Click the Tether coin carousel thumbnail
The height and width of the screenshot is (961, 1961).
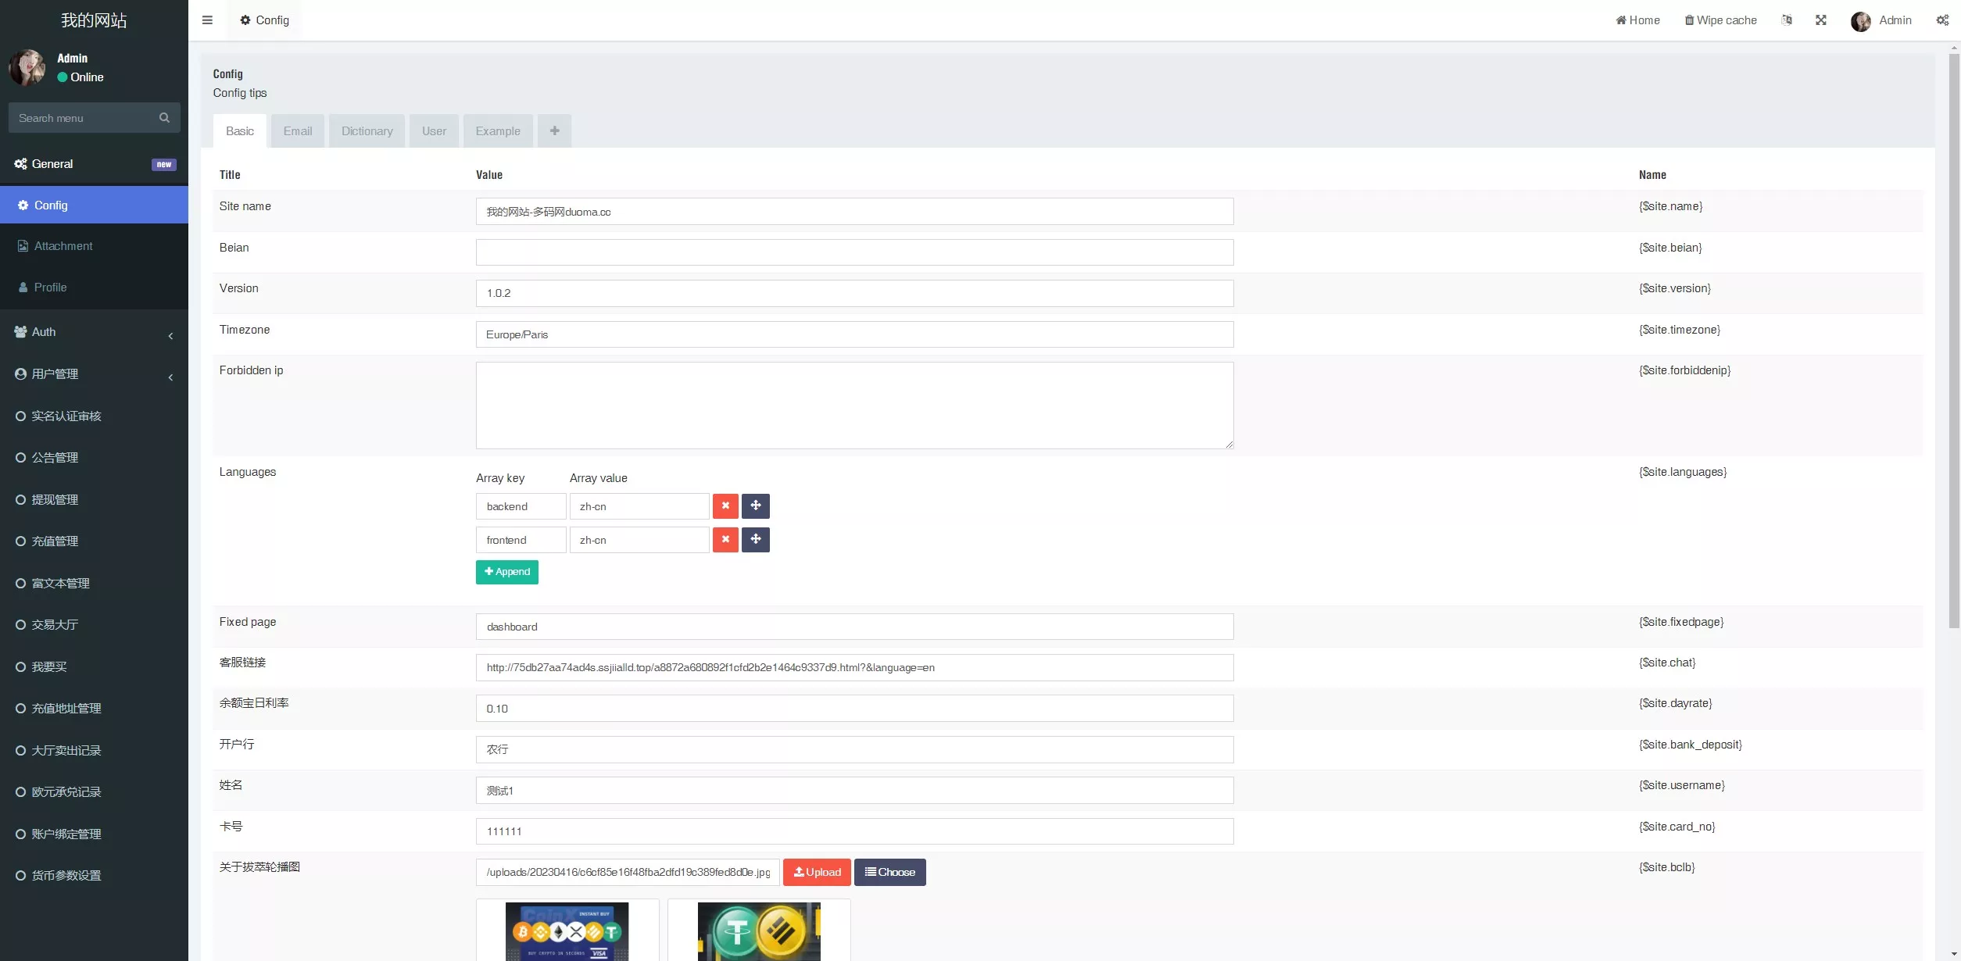coord(759,931)
